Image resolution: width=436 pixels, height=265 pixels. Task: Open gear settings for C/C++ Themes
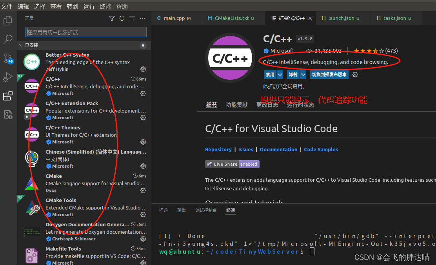point(143,142)
